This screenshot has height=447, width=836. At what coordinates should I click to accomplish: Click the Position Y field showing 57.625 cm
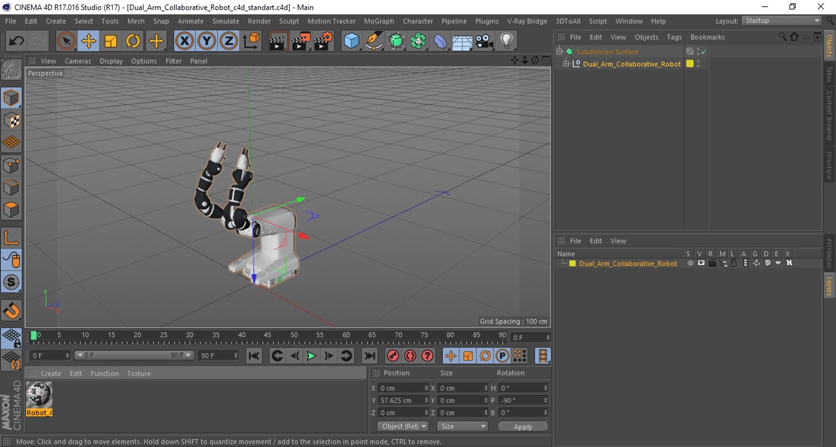click(404, 400)
